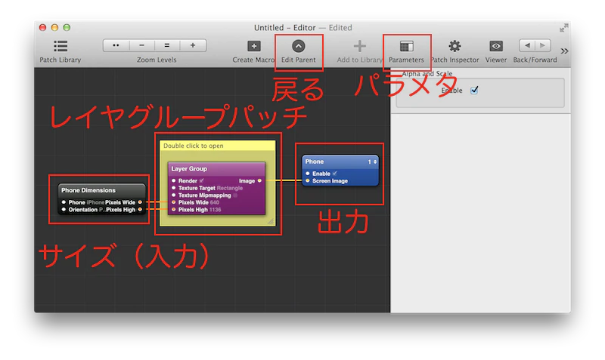The image size is (605, 360).
Task: Click the Texture Target input port
Action: pos(174,188)
